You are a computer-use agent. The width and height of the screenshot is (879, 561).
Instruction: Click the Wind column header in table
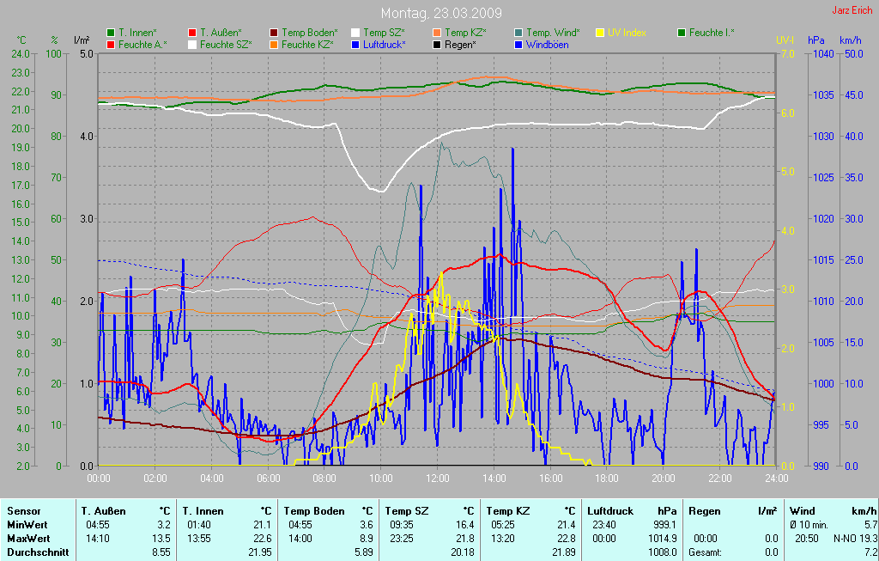tap(802, 511)
